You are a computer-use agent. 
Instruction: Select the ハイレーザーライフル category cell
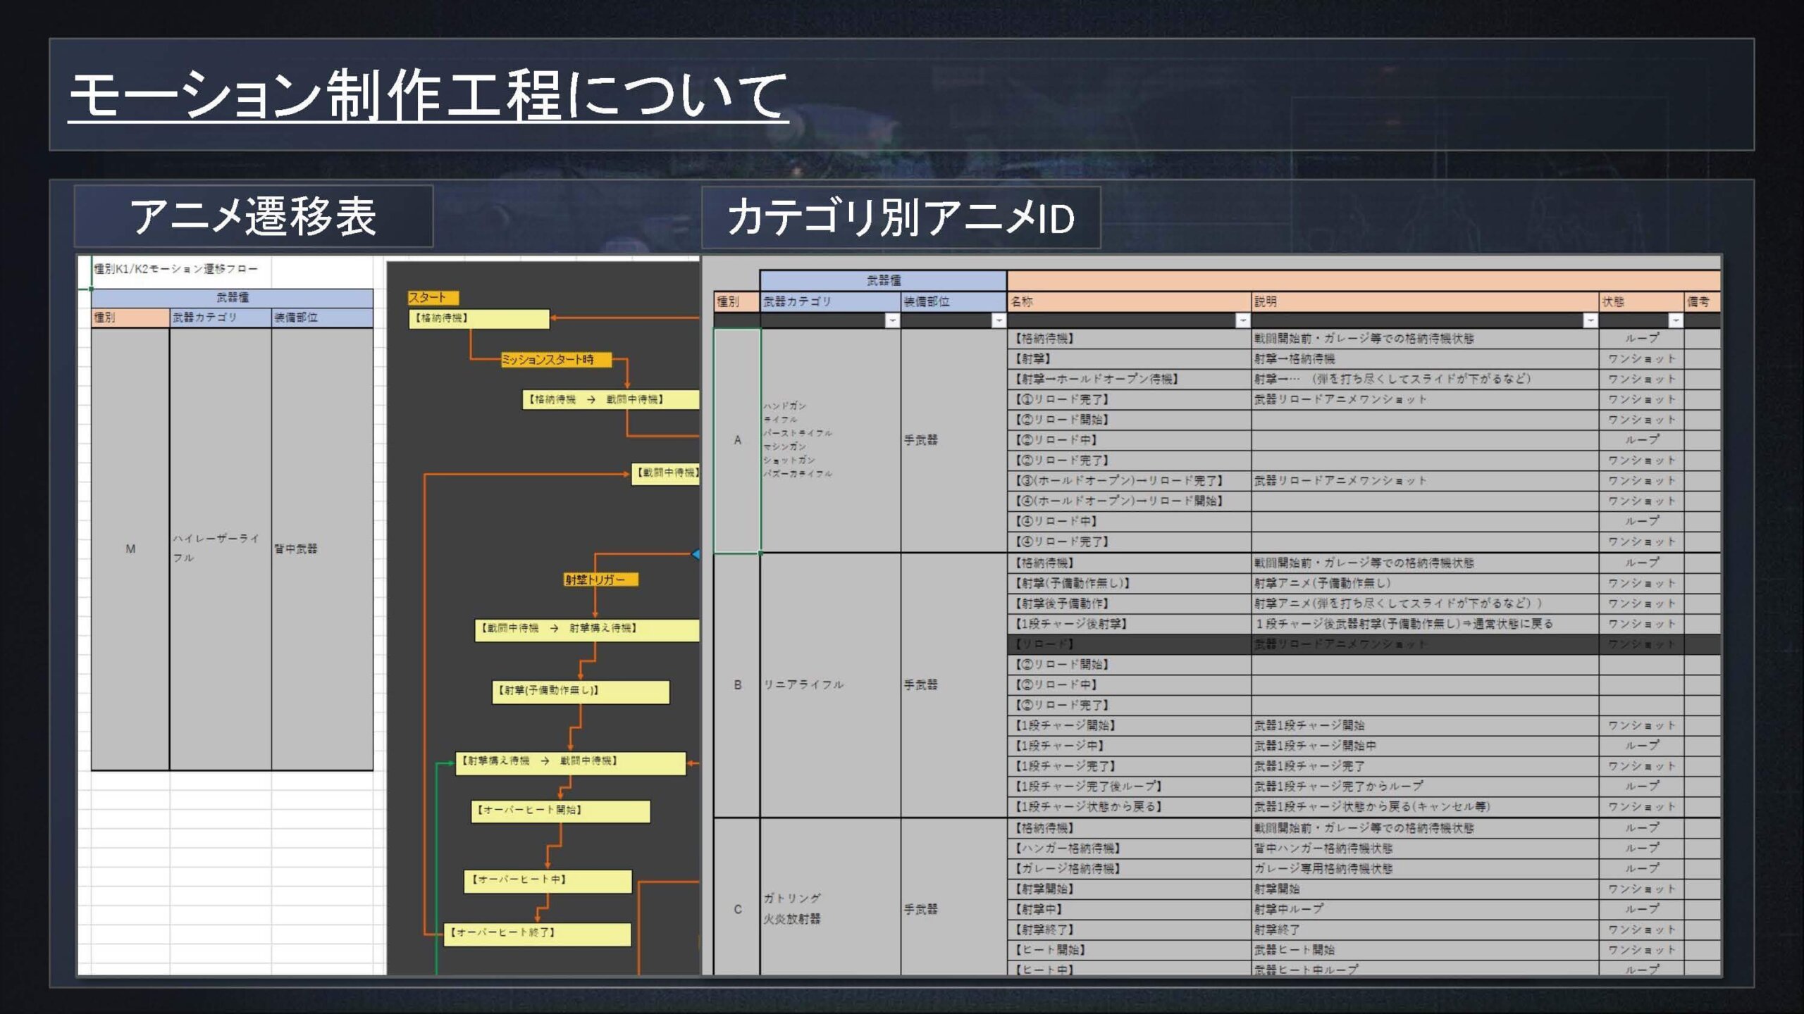click(x=221, y=549)
